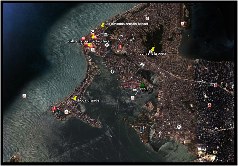Click the yellow pushpin below cathedral sanpedro claver label
Screen dimensions: 238x166
click(89, 45)
